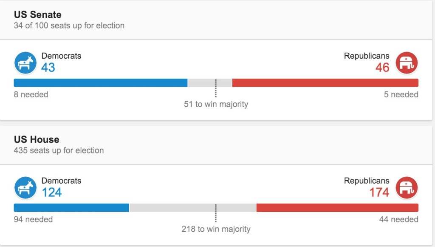
Task: Click '34 of 100 seats up for election'
Action: tap(69, 26)
